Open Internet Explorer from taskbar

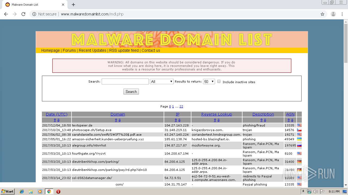(x=22, y=191)
